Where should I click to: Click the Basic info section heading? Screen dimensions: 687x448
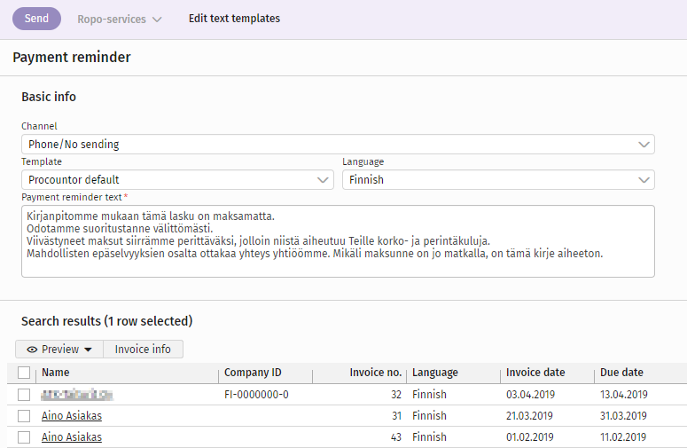[x=49, y=97]
